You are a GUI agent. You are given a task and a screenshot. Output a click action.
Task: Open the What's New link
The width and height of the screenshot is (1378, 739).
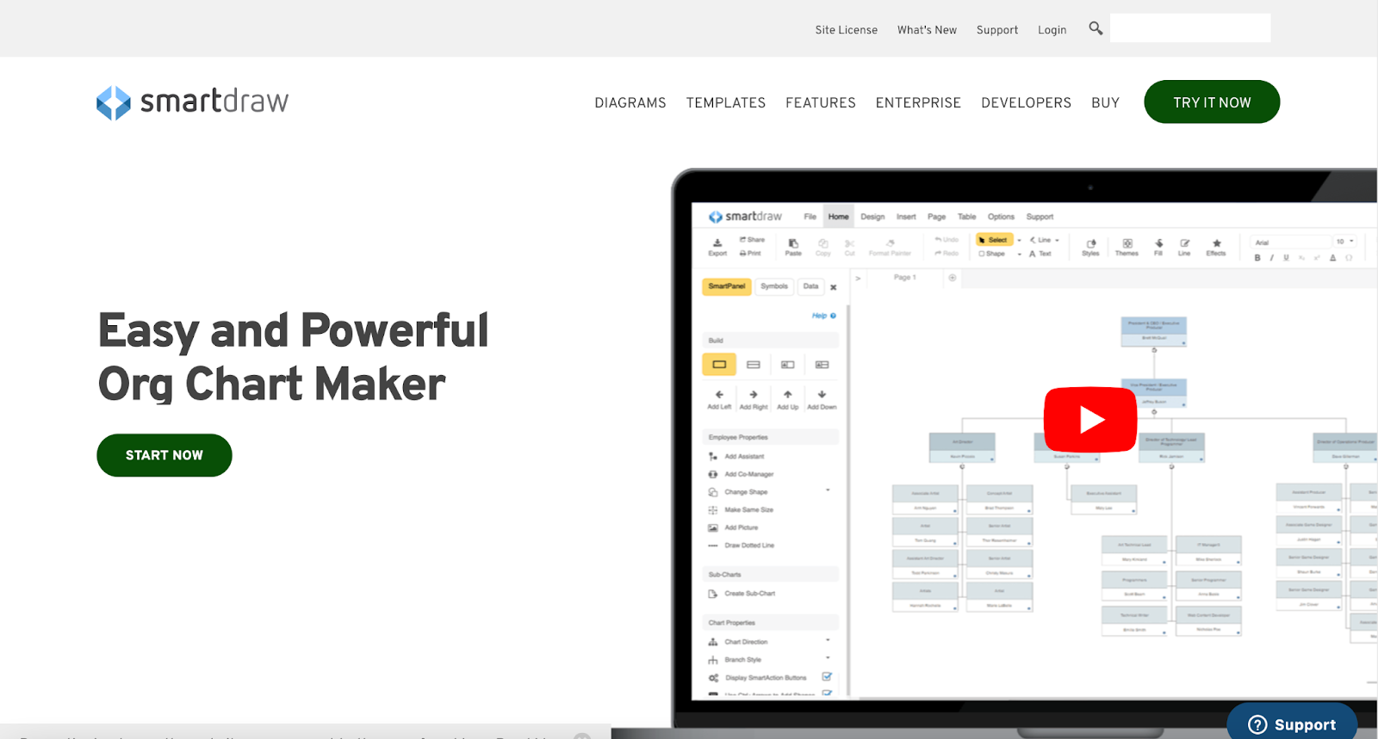927,29
